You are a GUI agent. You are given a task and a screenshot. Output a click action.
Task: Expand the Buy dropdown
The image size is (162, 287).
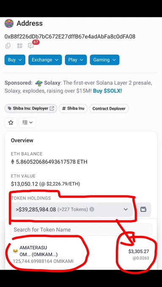(x=15, y=60)
